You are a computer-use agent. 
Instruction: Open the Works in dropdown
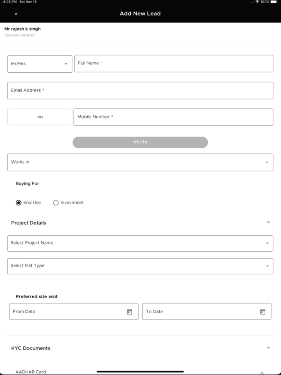click(140, 162)
